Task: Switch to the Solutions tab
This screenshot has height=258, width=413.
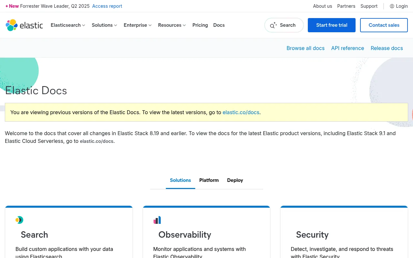Action: coord(180,180)
